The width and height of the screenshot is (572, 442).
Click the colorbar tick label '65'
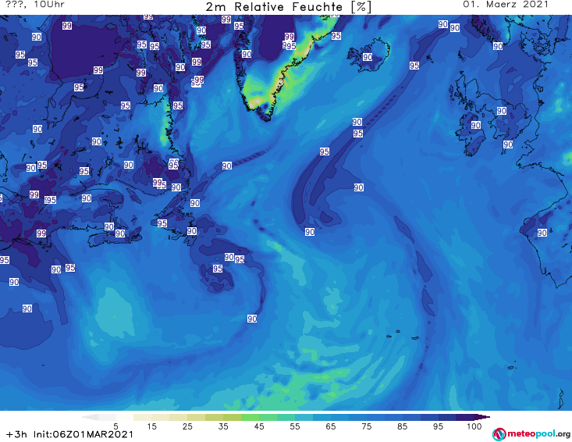(331, 426)
